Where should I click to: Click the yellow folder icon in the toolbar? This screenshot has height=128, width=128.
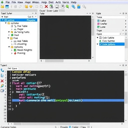pyautogui.click(x=2, y=6)
